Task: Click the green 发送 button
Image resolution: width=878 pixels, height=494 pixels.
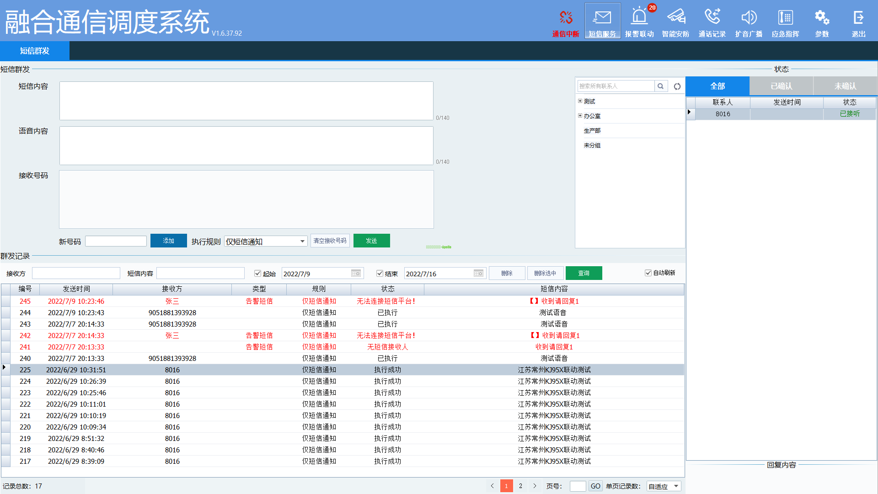Action: [371, 241]
